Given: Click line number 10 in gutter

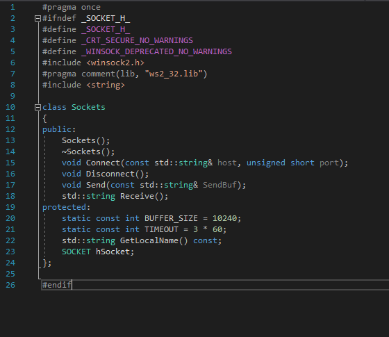Looking at the screenshot, I should [x=10, y=107].
